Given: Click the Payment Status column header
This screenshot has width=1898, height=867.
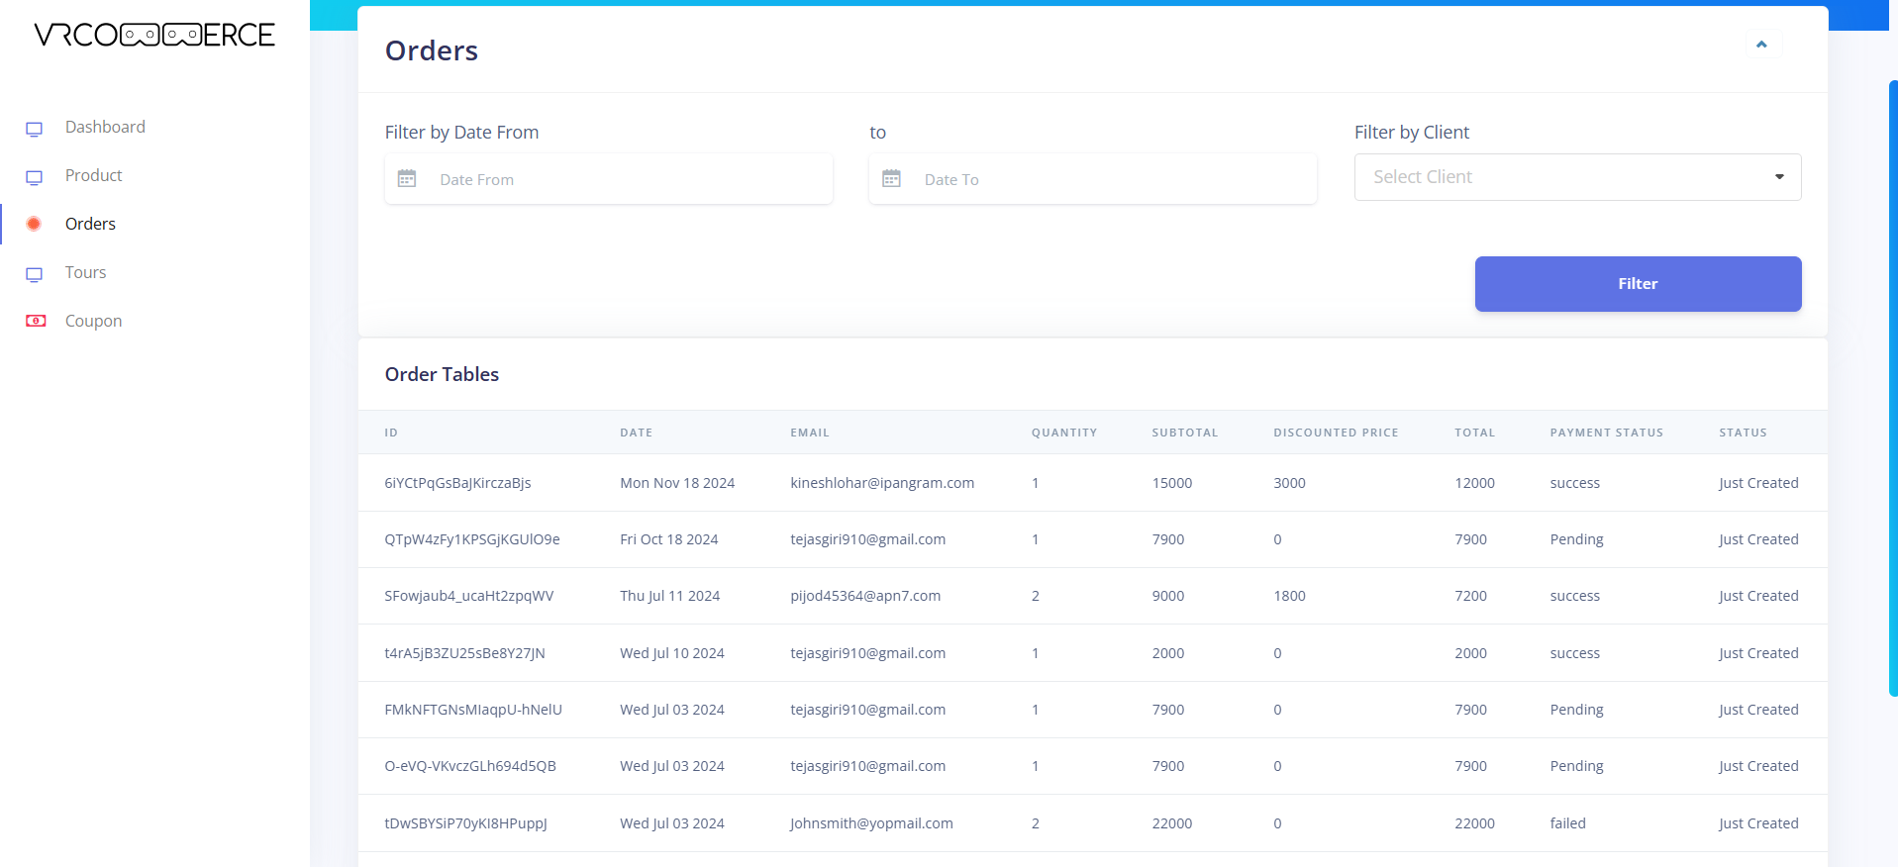Looking at the screenshot, I should click(1606, 433).
